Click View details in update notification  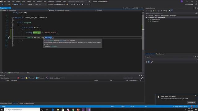191,103
